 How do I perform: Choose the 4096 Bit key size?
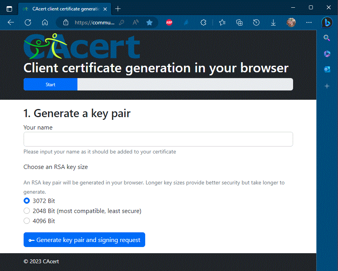coord(27,221)
